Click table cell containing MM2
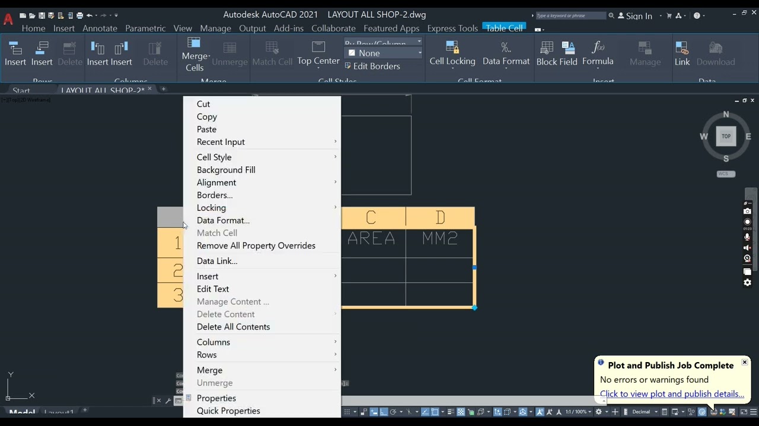759x426 pixels. (440, 243)
